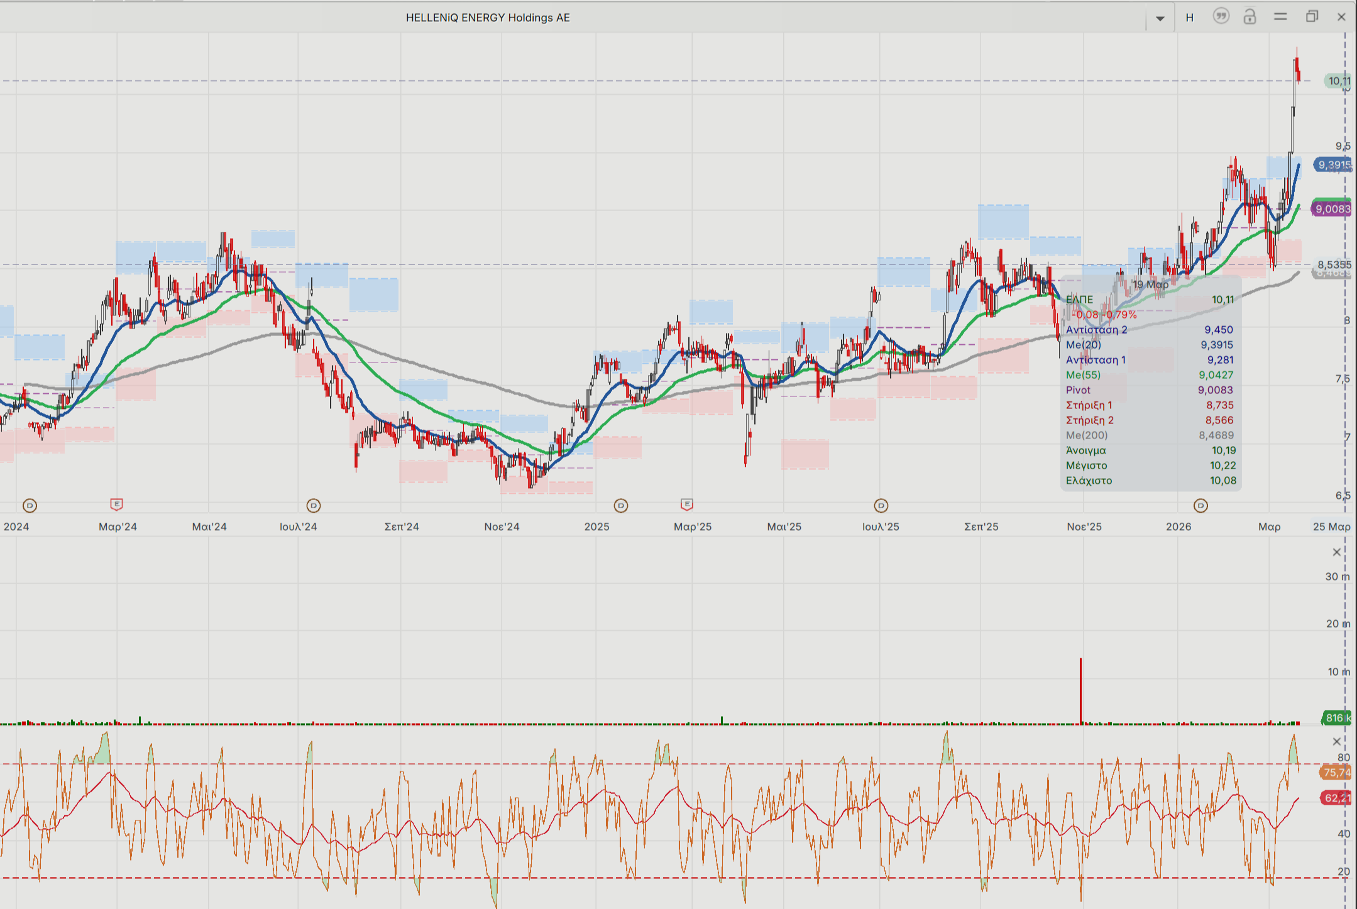Click the dividend D marker near Ιουλ'25
The width and height of the screenshot is (1357, 909).
click(881, 506)
